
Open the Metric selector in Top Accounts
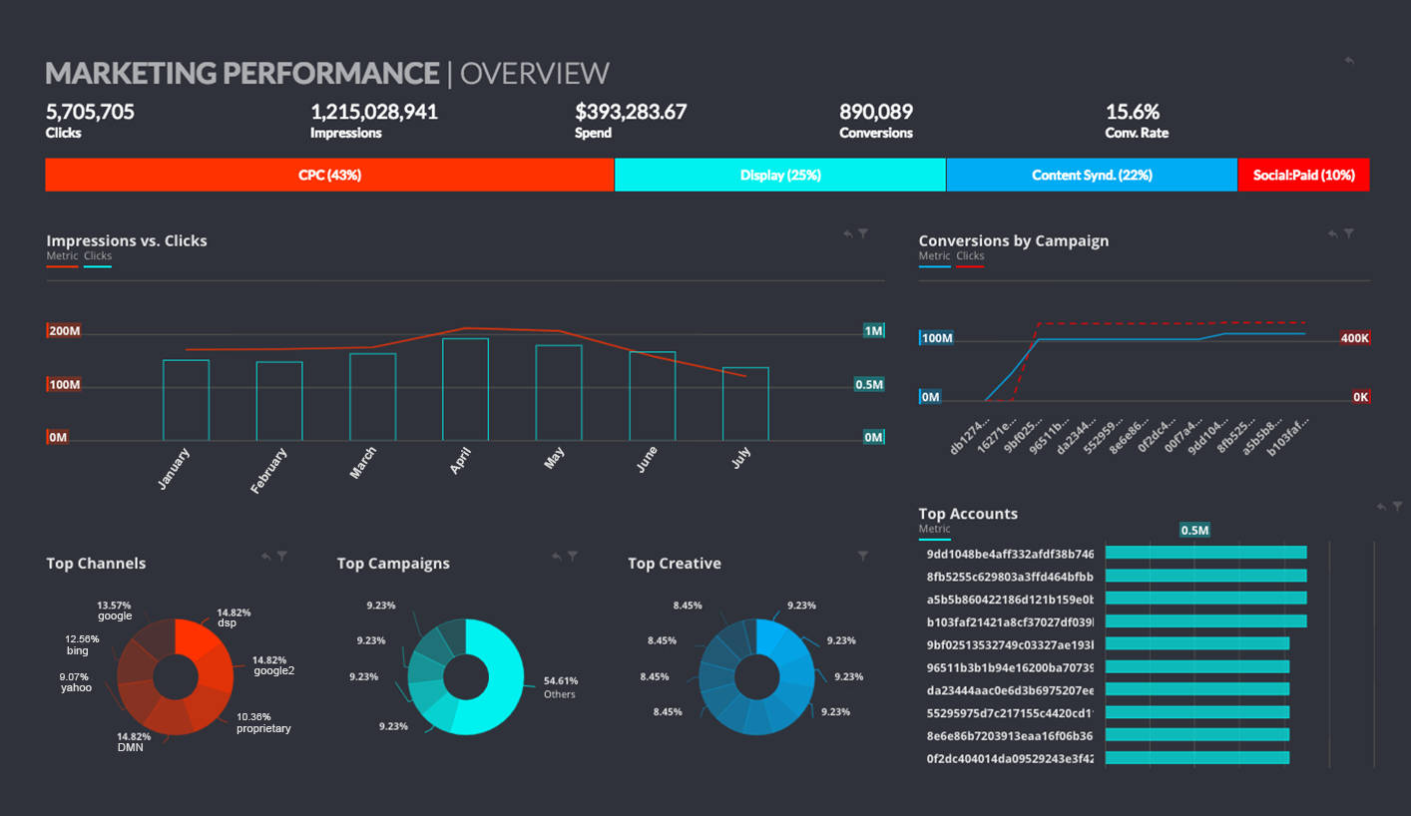point(934,529)
